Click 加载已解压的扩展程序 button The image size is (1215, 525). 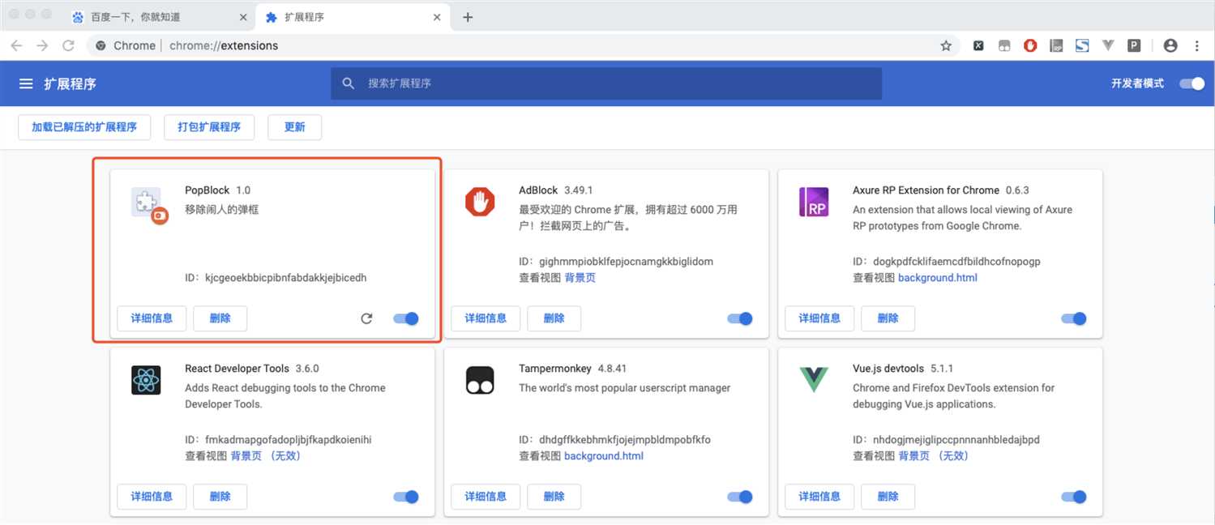coord(84,127)
